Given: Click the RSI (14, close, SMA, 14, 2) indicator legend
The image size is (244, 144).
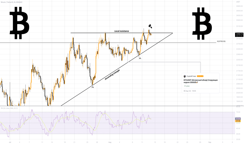Looking at the screenshot, I should (x=9, y=108).
